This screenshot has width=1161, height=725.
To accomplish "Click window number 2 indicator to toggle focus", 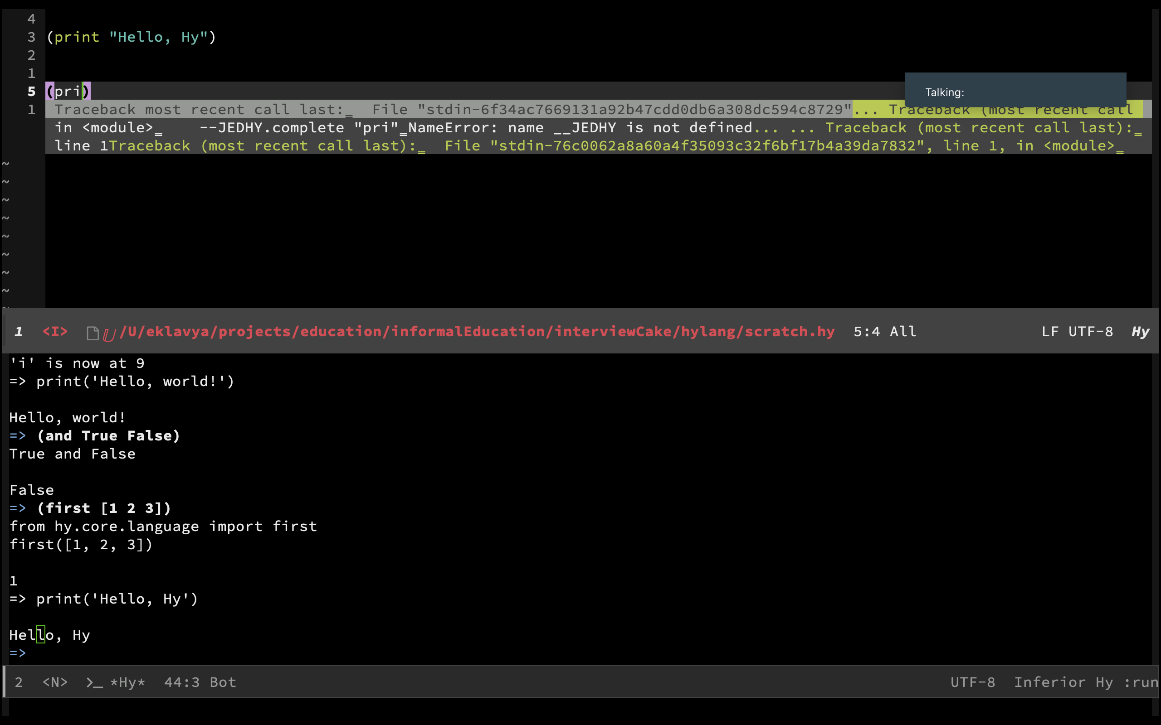I will point(18,682).
